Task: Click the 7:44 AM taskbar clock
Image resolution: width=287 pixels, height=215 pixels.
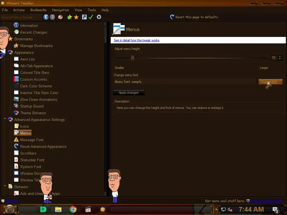Action: tap(251, 209)
